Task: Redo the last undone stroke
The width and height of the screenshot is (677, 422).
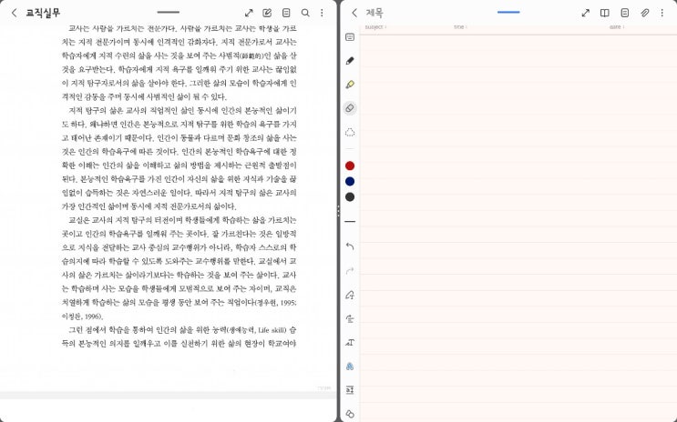Action: pyautogui.click(x=350, y=271)
